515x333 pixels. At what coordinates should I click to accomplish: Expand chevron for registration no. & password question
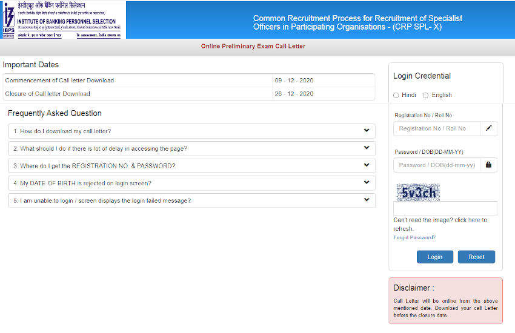(x=367, y=165)
